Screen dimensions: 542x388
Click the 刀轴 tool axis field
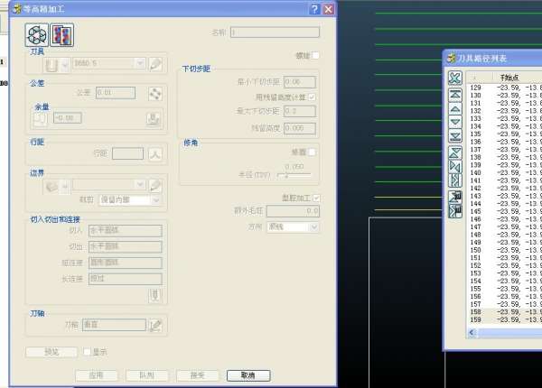click(x=114, y=325)
